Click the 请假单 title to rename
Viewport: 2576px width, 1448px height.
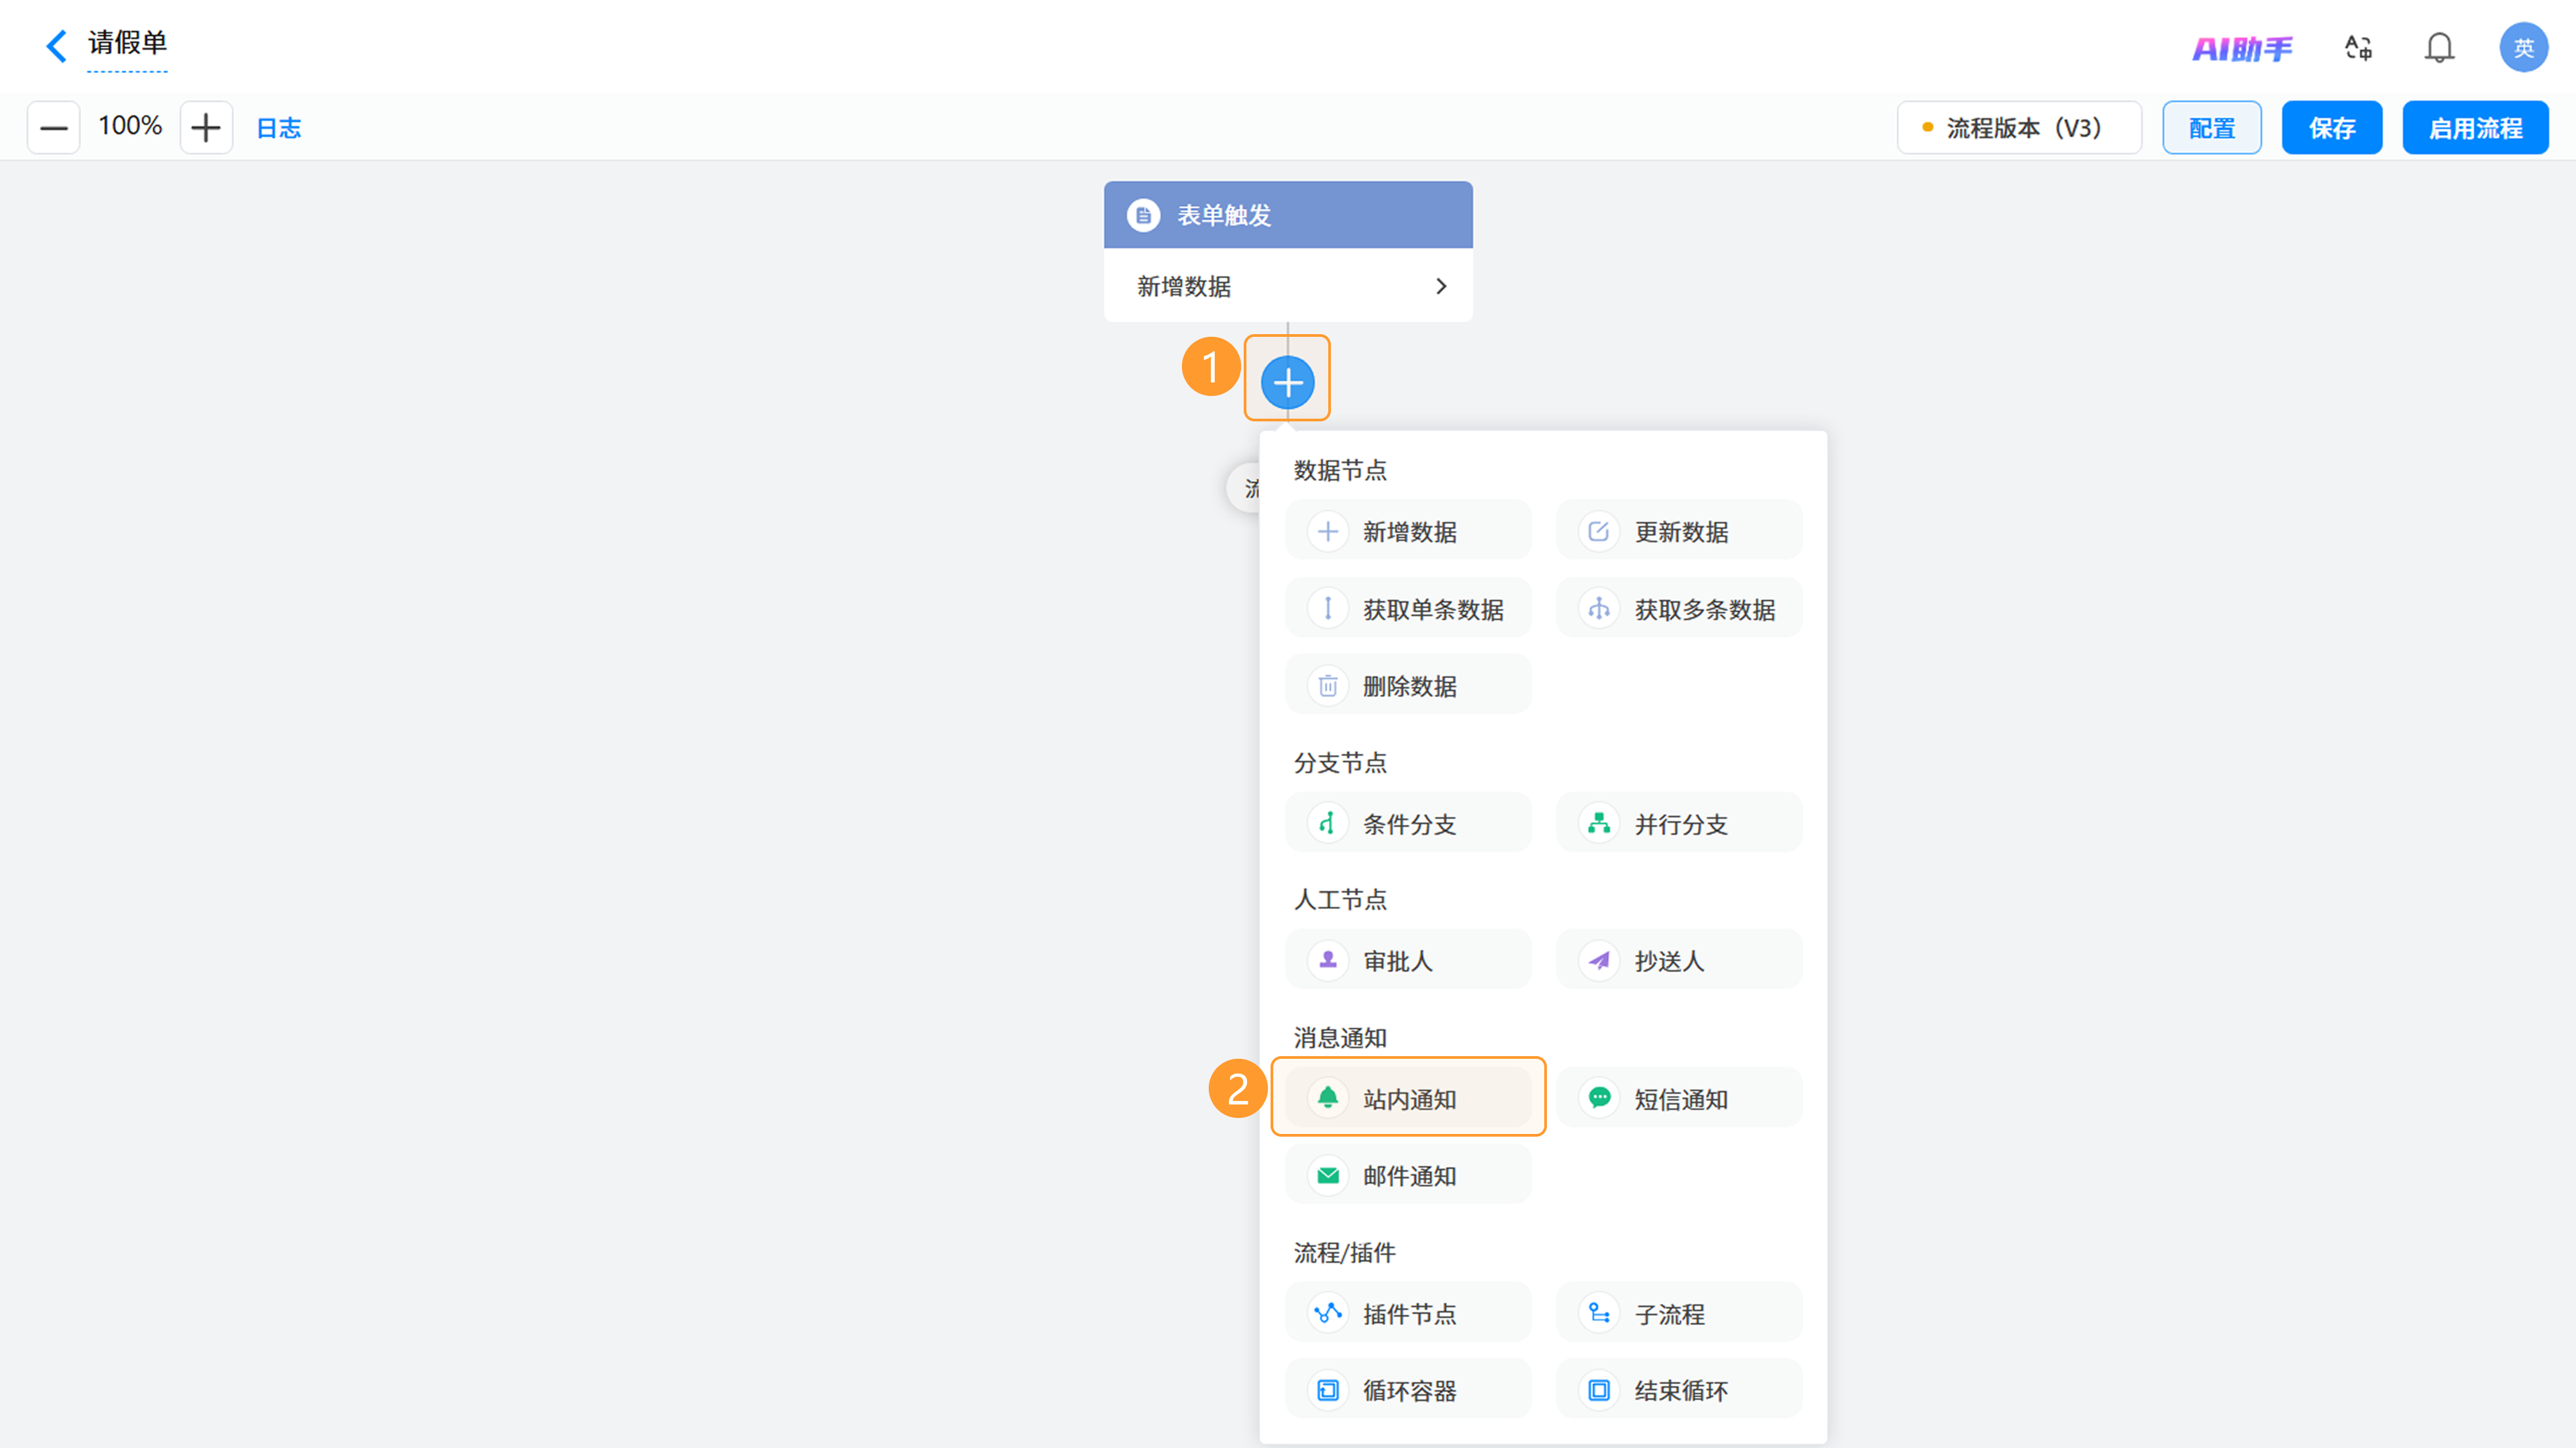tap(127, 43)
